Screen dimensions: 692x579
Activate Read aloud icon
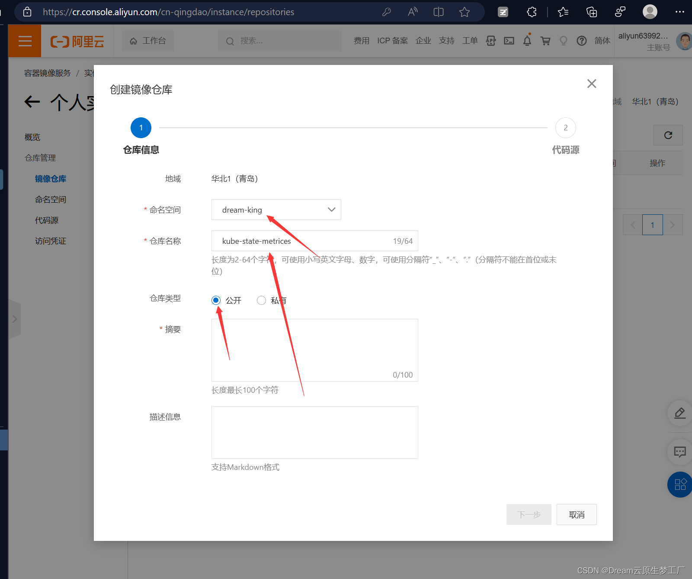tap(413, 12)
